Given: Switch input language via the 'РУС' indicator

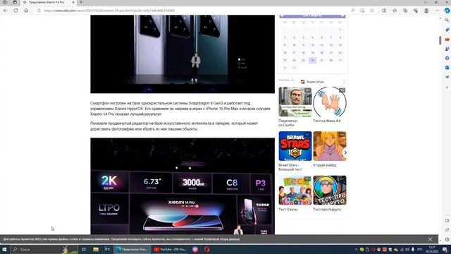Looking at the screenshot, I should click(x=420, y=249).
